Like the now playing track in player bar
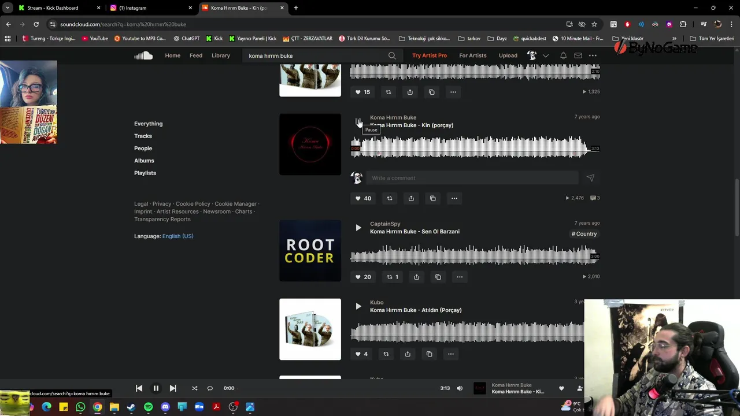Viewport: 740px width, 416px height. [561, 388]
